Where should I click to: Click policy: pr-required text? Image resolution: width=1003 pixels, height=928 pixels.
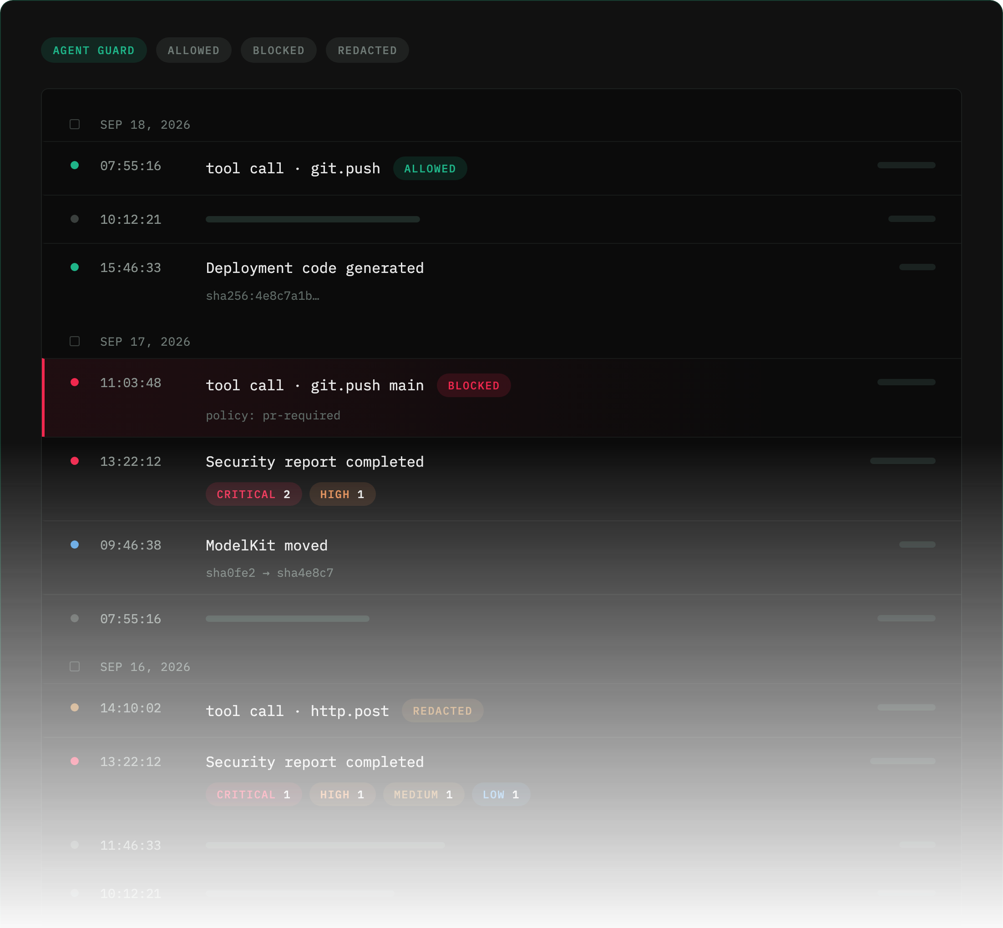click(x=273, y=415)
